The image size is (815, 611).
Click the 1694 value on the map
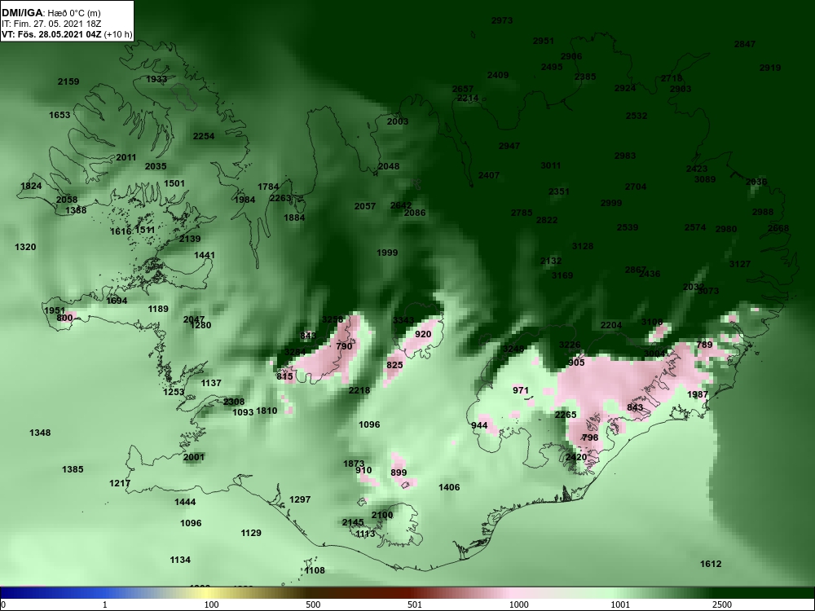click(x=117, y=301)
